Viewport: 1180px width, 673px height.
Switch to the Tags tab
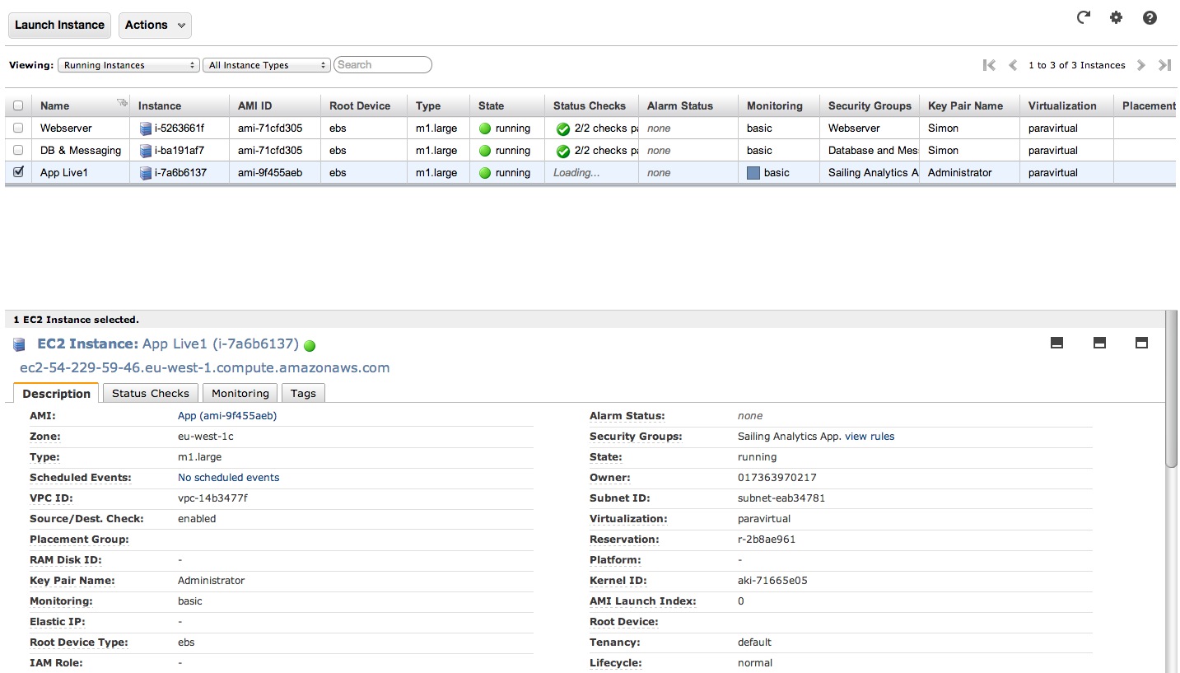(303, 393)
